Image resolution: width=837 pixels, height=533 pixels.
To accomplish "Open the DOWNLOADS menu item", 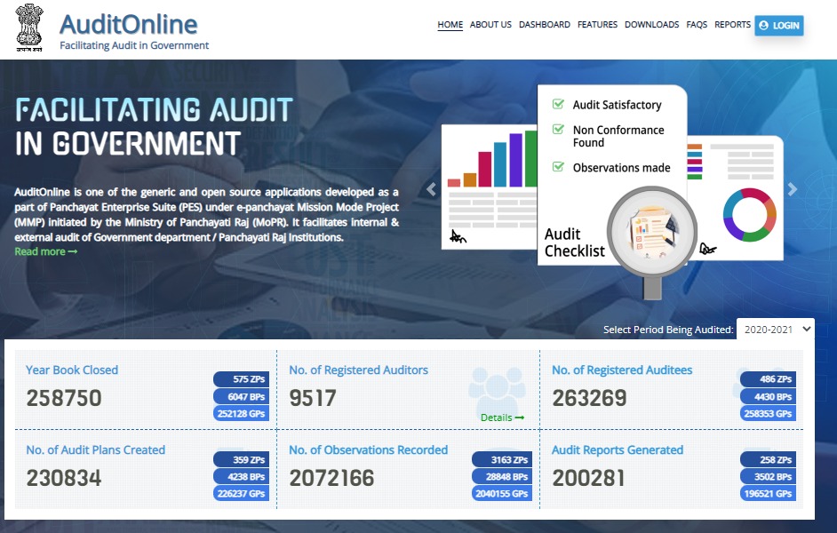I will point(652,25).
